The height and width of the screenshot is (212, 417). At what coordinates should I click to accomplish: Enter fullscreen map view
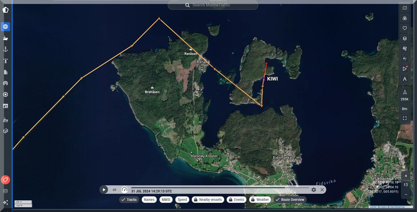click(405, 118)
